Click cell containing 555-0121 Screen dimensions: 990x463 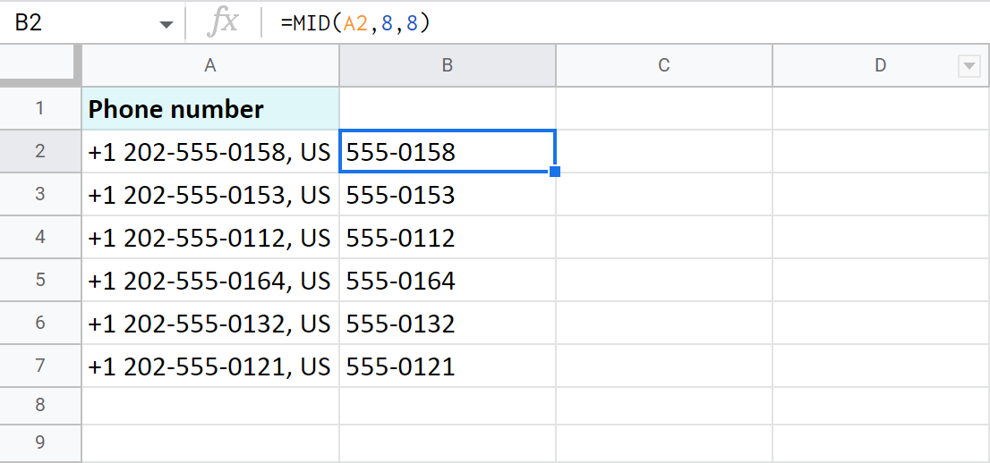click(x=447, y=366)
